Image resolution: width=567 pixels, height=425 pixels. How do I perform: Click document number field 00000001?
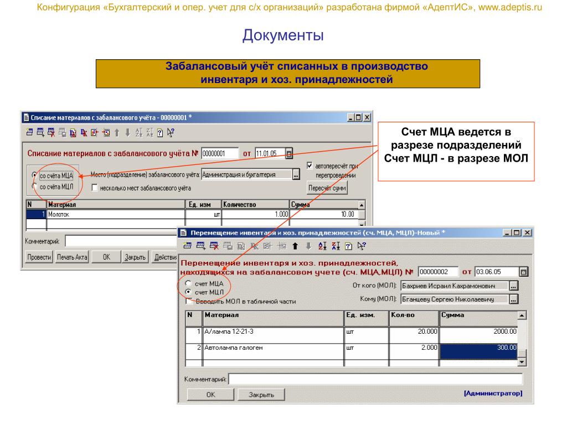point(220,154)
